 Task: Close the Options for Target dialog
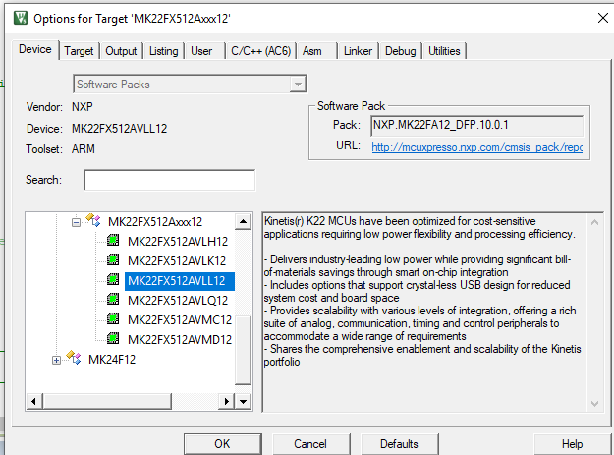tap(603, 18)
